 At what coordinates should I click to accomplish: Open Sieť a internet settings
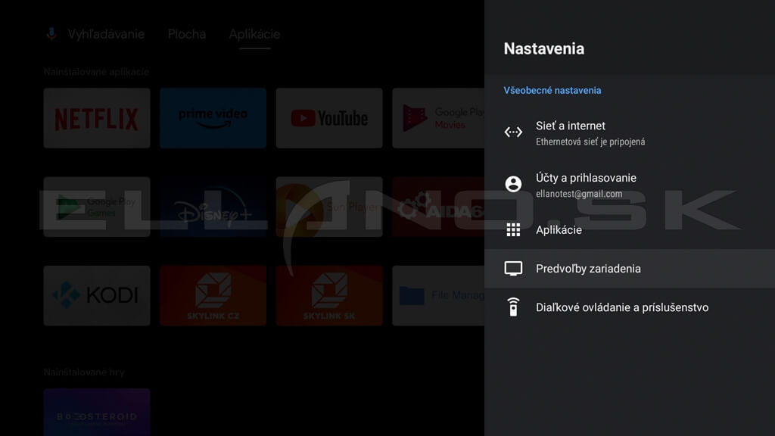(x=630, y=133)
